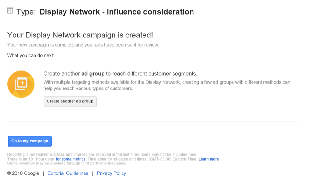Image resolution: width=326 pixels, height=189 pixels.
Task: Open the campaign via Go to my campaign
Action: coord(30,141)
